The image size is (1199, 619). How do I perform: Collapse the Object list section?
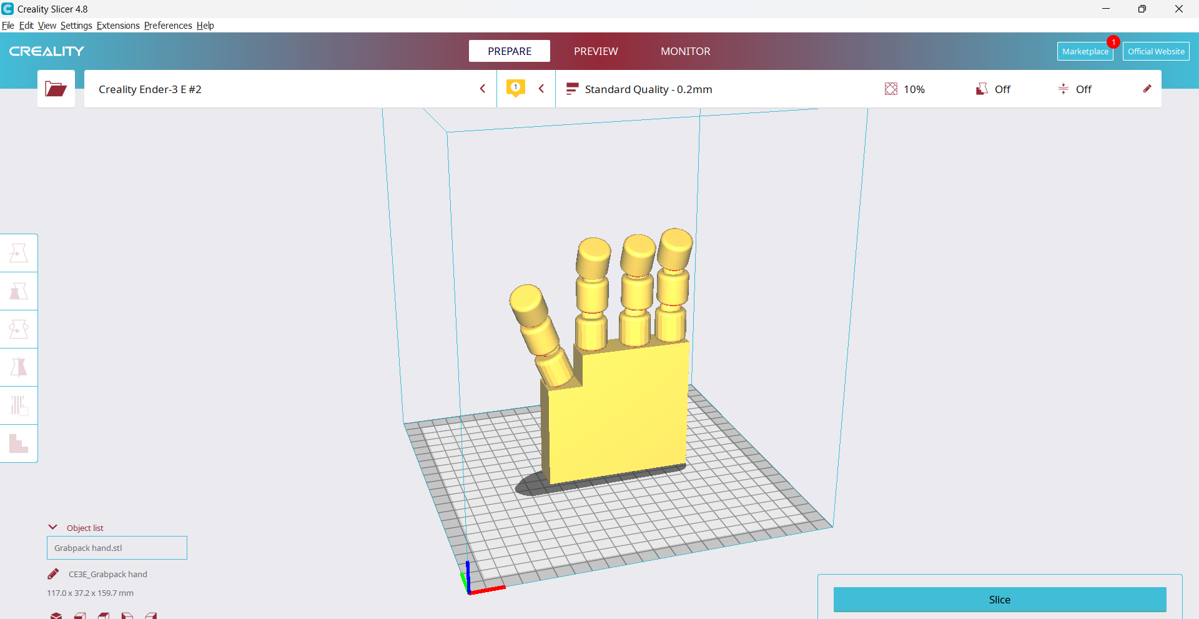(53, 527)
